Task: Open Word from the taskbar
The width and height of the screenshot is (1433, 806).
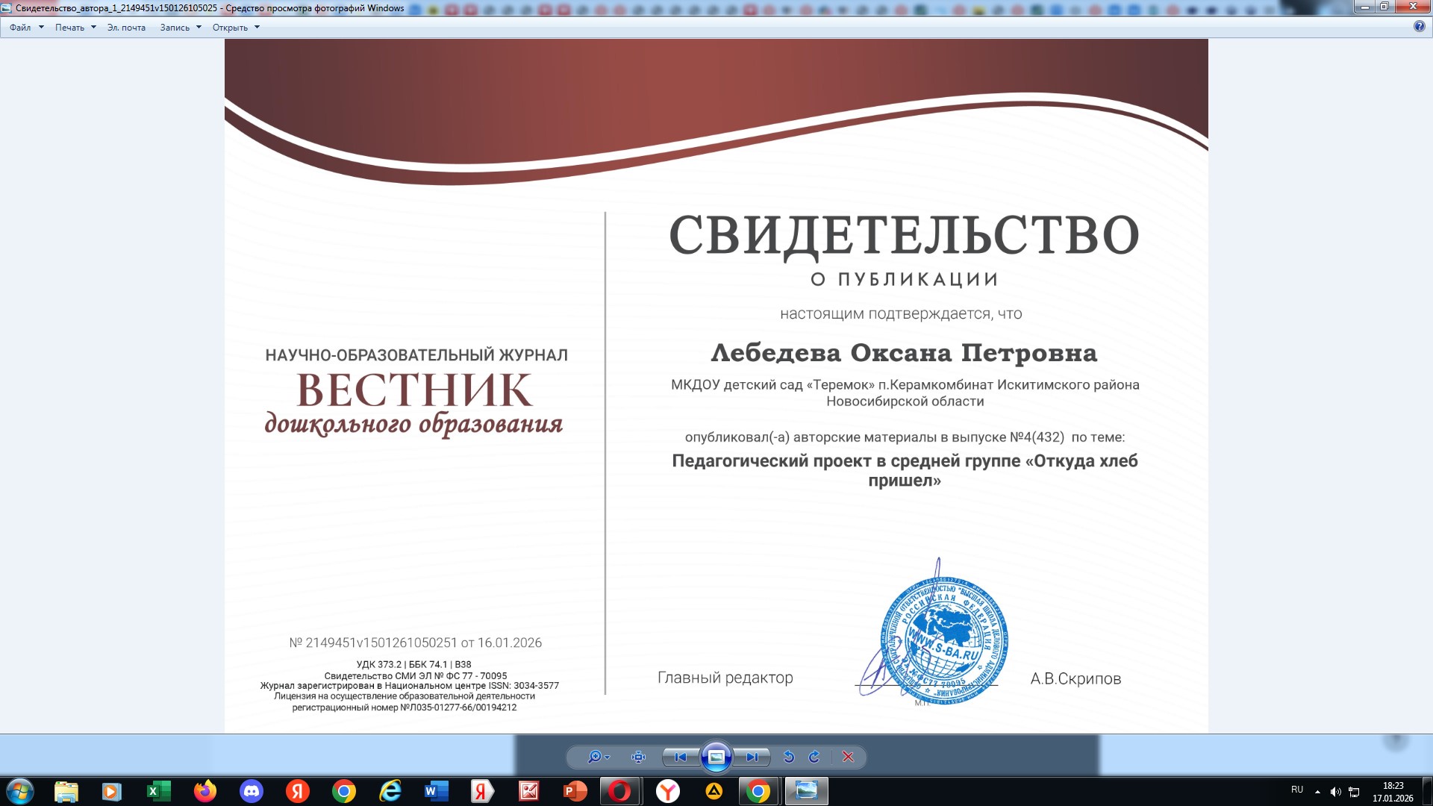Action: tap(436, 791)
